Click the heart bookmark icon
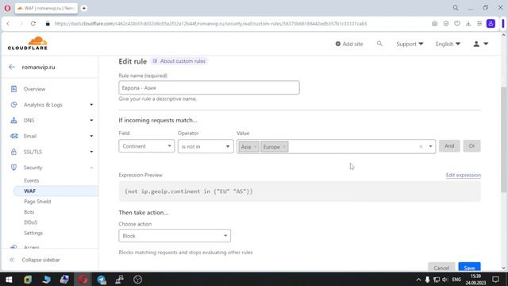The image size is (508, 286). point(457,24)
